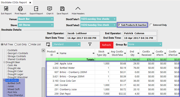Click the Export Report icon
This screenshot has height=97, width=180.
[x=36, y=9]
